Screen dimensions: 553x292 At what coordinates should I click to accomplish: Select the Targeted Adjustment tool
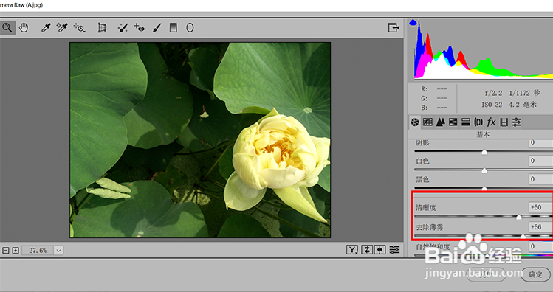79,27
